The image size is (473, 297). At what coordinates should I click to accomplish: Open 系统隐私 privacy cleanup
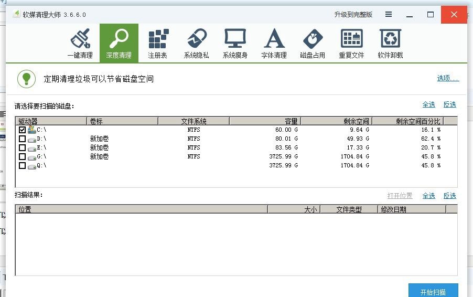pos(196,43)
